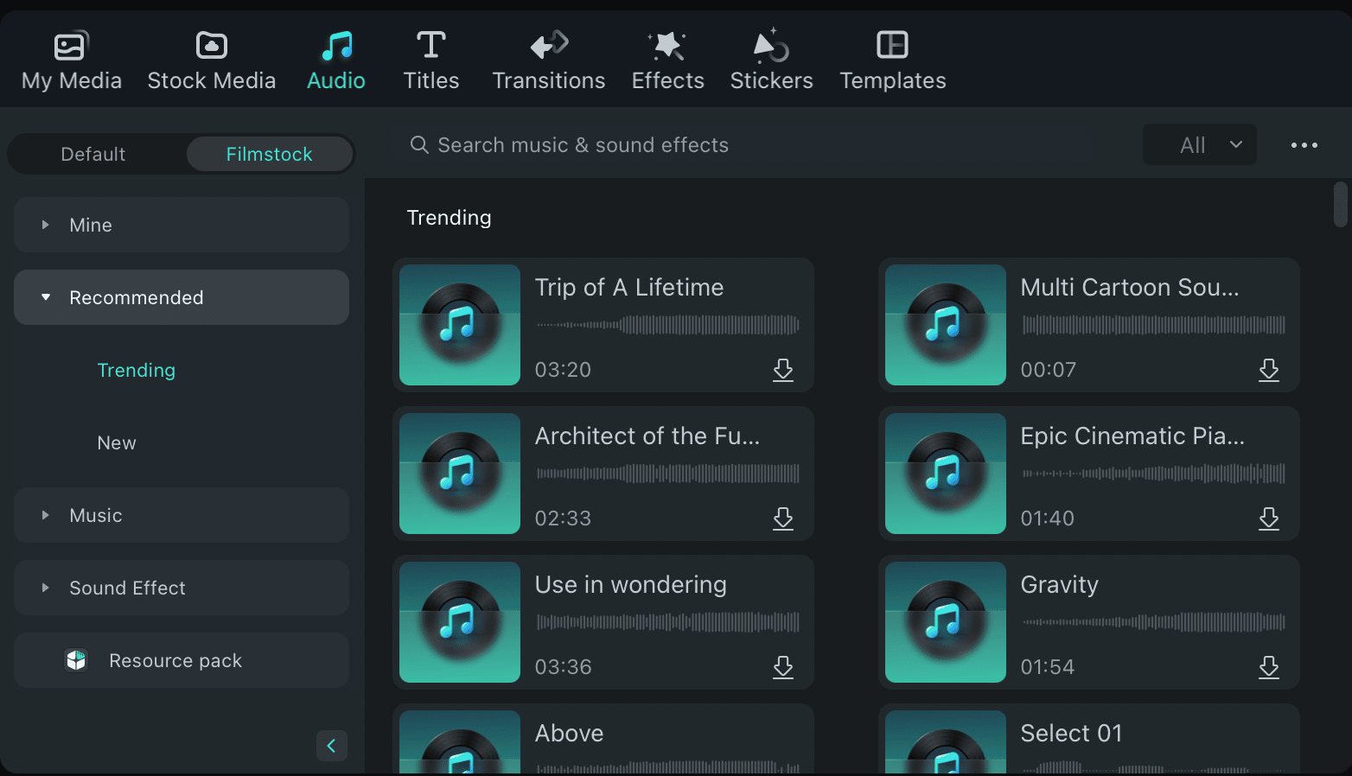
Task: Open the Stickers tab
Action: (x=771, y=61)
